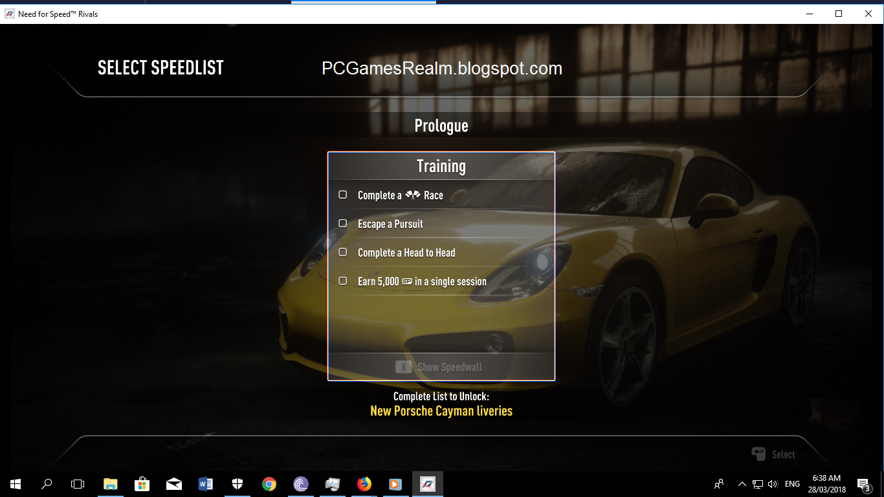Open the Action Center notifications icon

(x=863, y=484)
